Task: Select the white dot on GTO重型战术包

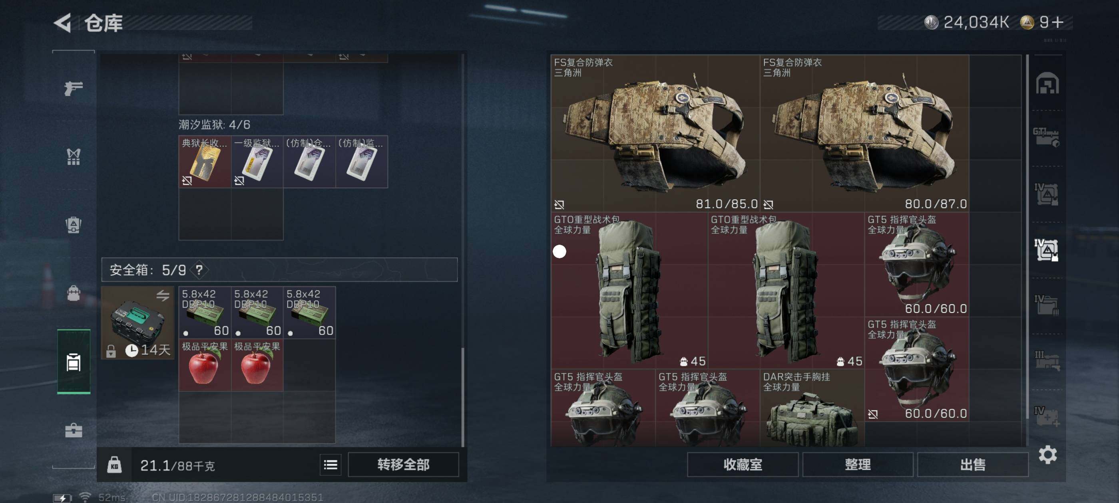Action: point(559,251)
